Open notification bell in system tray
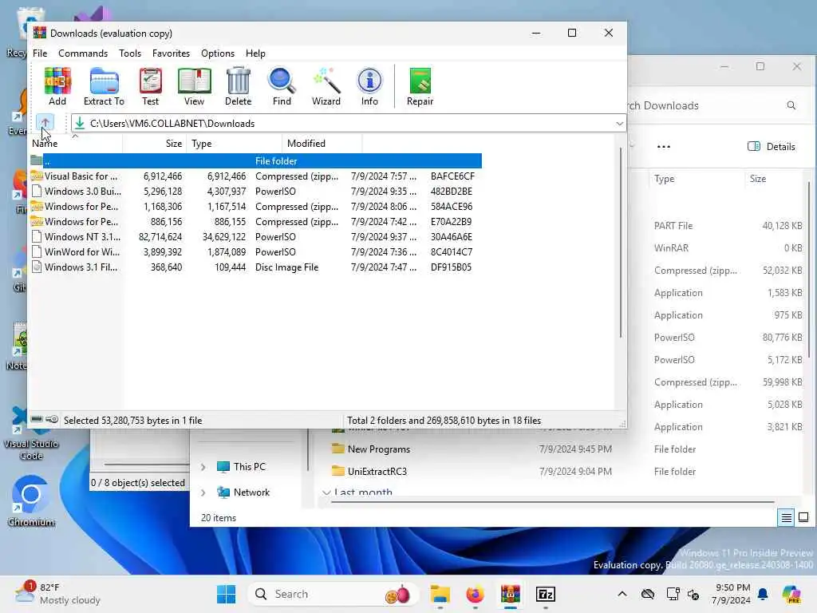The image size is (817, 613). coord(763,594)
